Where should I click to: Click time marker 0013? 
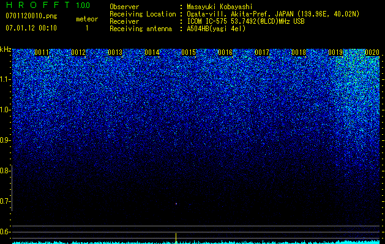point(115,52)
